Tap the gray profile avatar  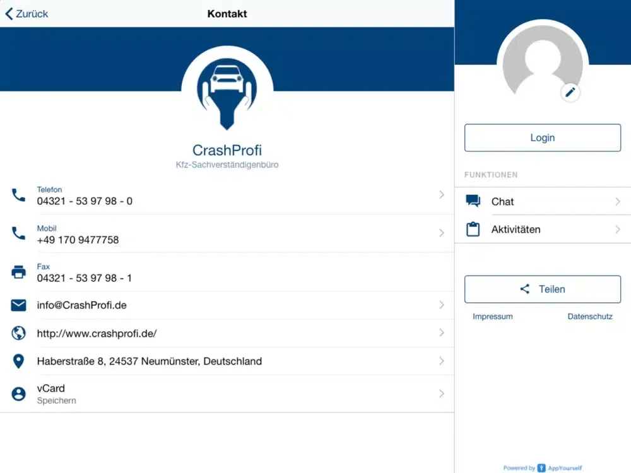[x=543, y=61]
